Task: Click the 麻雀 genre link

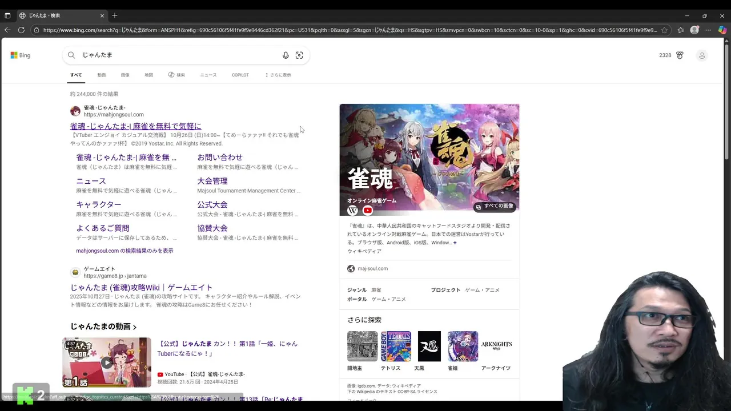Action: [x=376, y=291]
